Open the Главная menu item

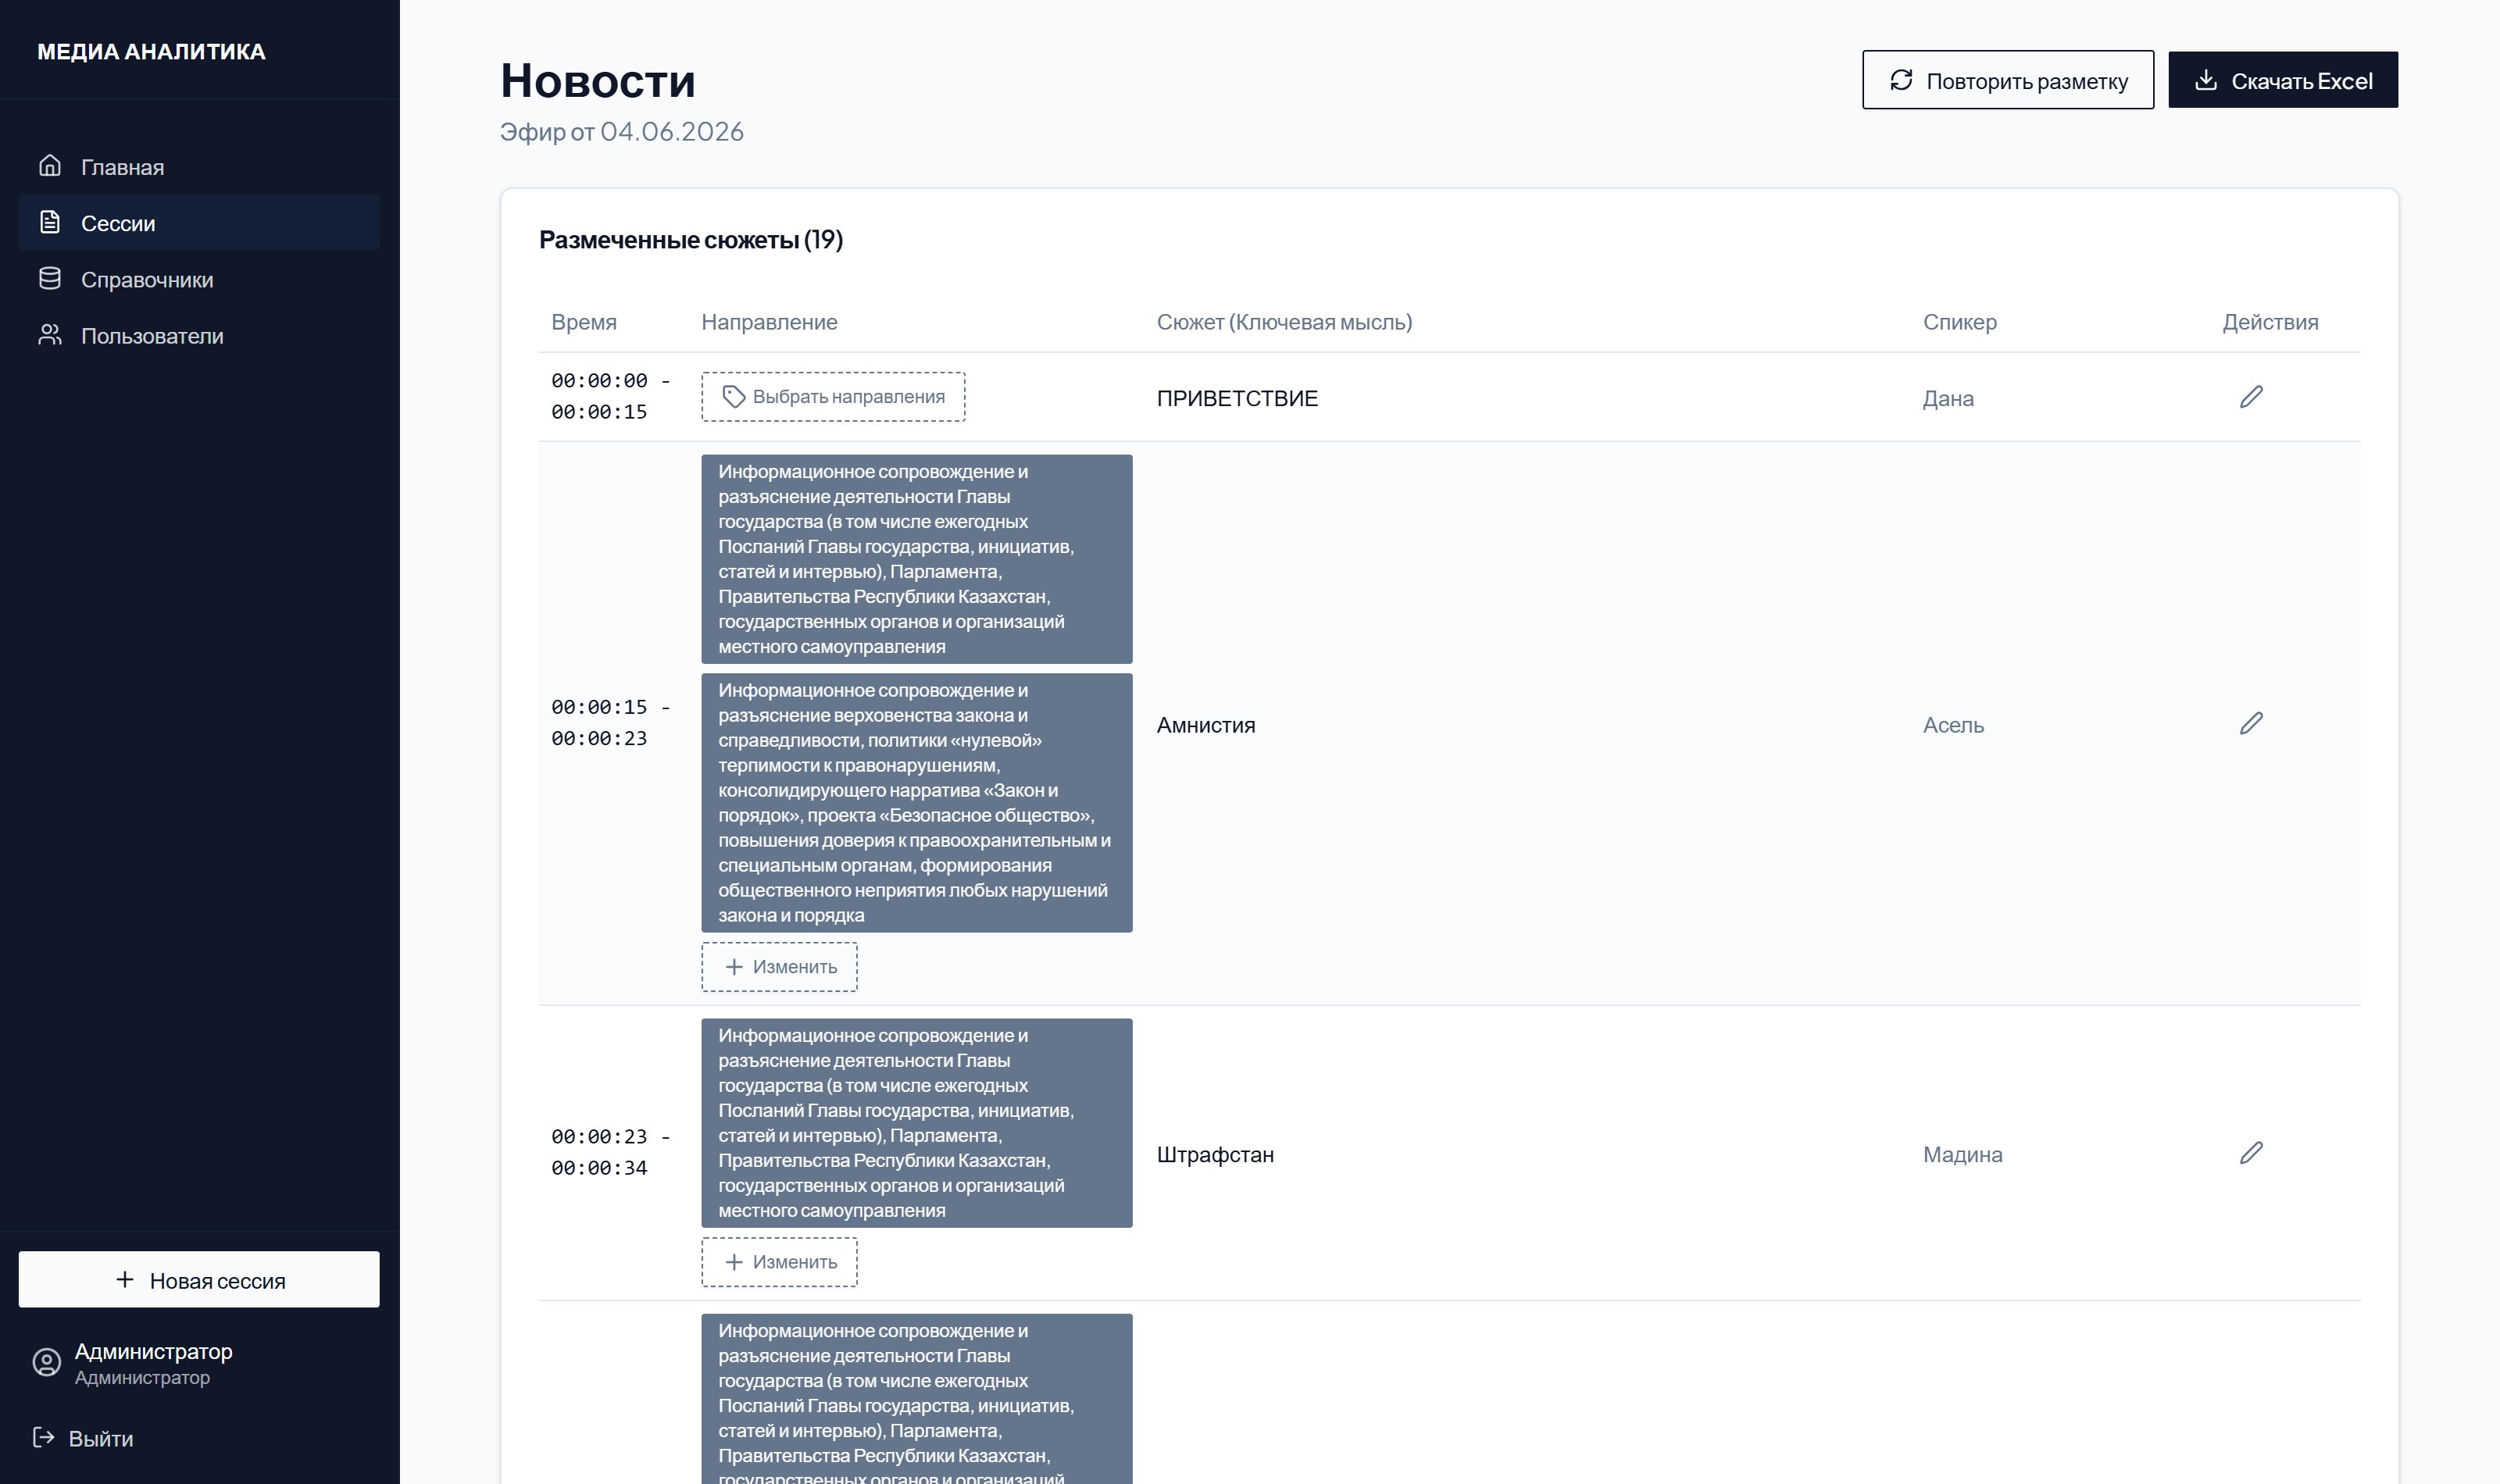pyautogui.click(x=199, y=166)
